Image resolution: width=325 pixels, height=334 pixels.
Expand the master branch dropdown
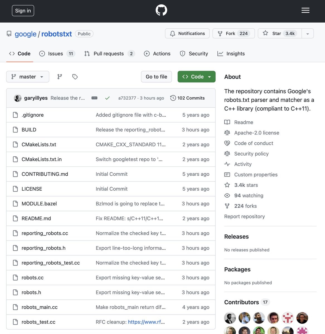coord(28,77)
